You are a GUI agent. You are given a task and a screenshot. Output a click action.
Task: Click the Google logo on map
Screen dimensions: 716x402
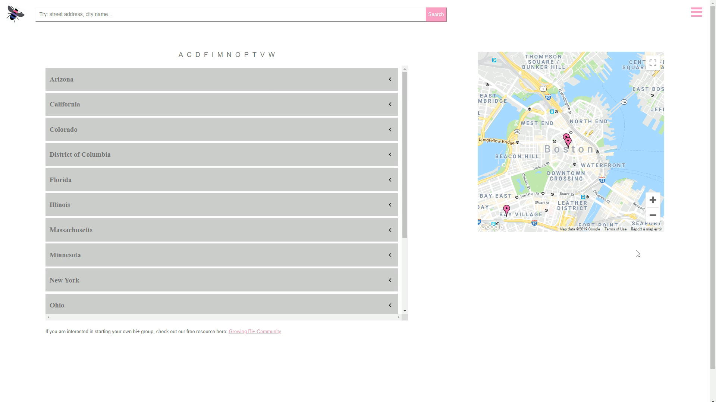(x=491, y=227)
